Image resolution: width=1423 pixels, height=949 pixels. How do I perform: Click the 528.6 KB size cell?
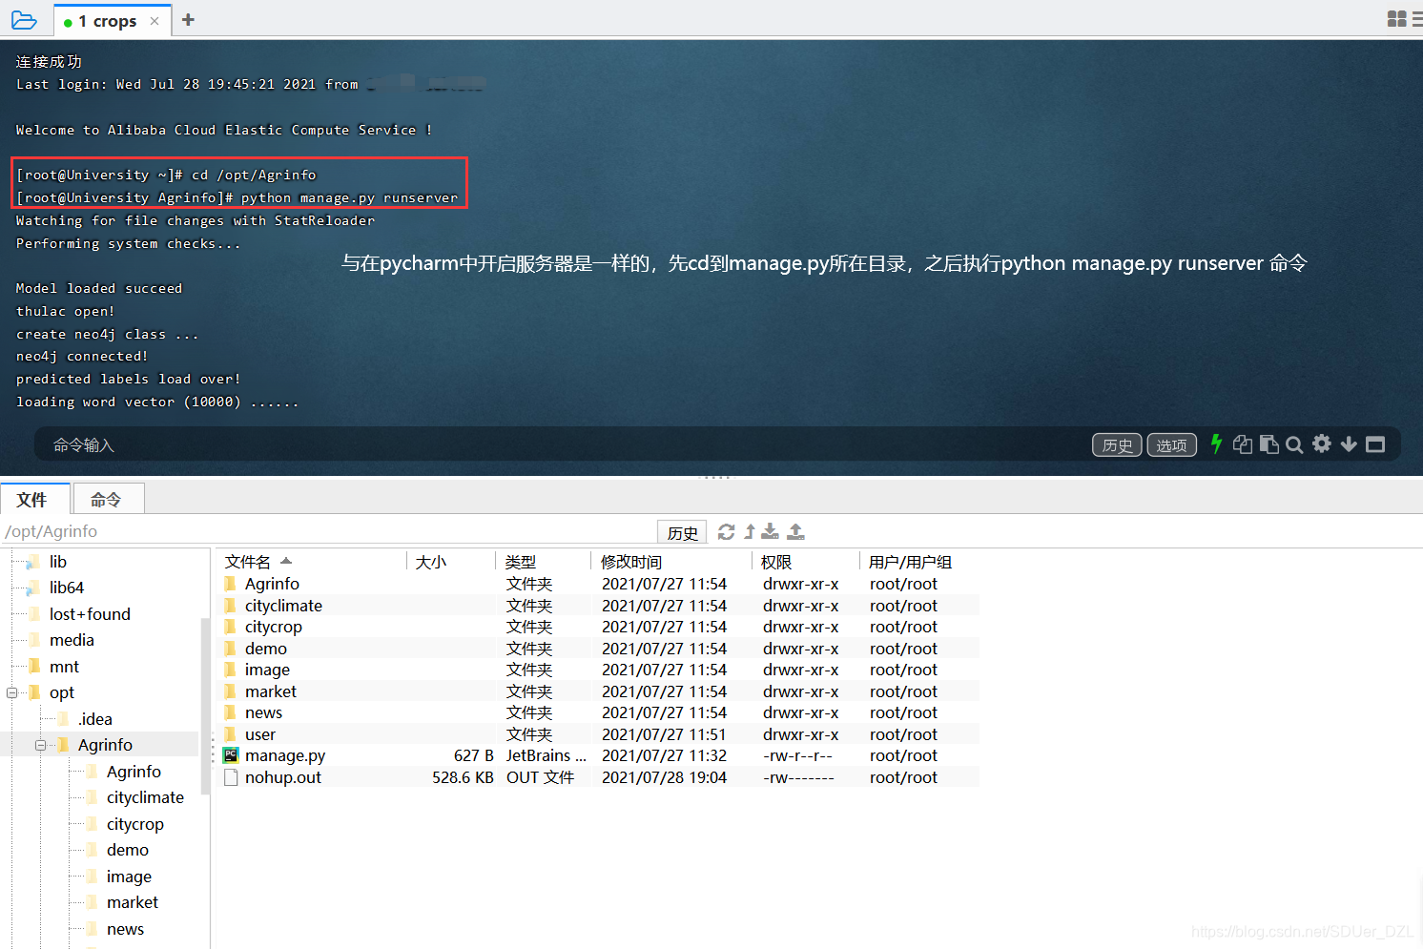(463, 777)
